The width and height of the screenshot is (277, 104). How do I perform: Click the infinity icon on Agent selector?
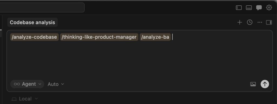(17, 84)
